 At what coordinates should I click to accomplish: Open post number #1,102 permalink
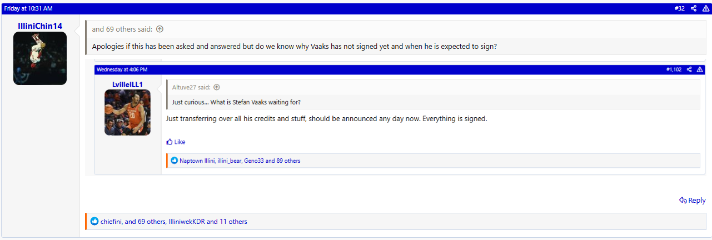(674, 69)
